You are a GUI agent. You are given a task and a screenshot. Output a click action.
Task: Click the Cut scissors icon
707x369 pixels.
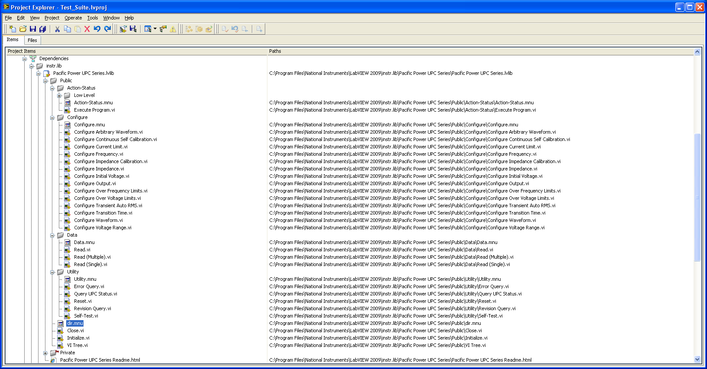coord(57,29)
